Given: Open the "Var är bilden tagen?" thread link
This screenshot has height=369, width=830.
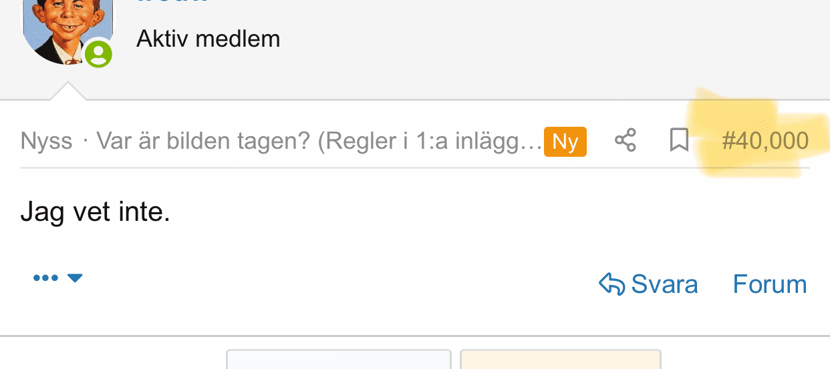Looking at the screenshot, I should coord(319,141).
